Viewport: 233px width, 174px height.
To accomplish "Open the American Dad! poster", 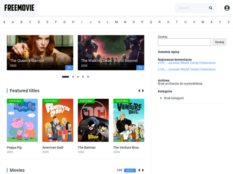I will [x=58, y=120].
